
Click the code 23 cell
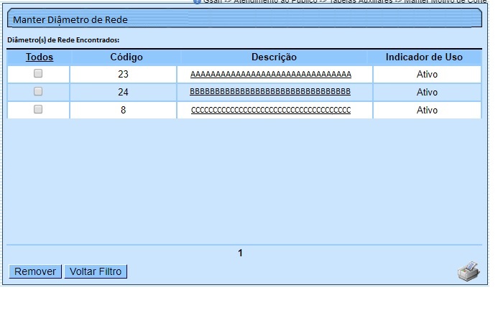click(122, 74)
